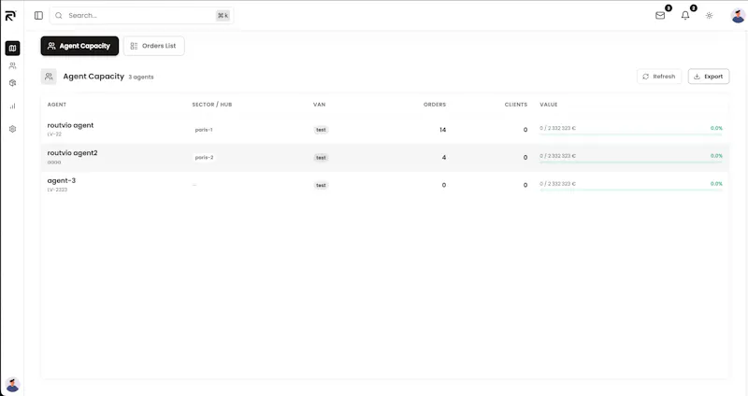Open the map dashboard sidebar icon
The height and width of the screenshot is (396, 748).
[x=12, y=49]
